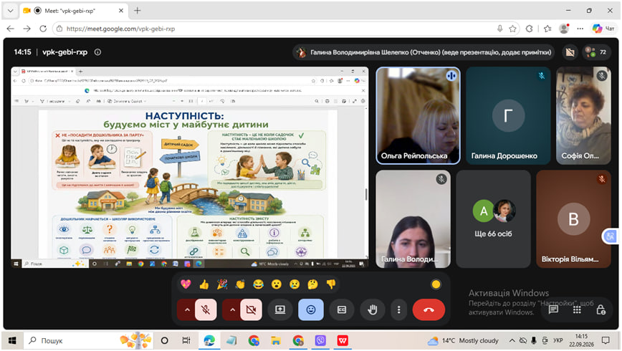Viewport: 622px width, 351px height.
Task: Switch УКР keyboard language
Action: click(558, 340)
